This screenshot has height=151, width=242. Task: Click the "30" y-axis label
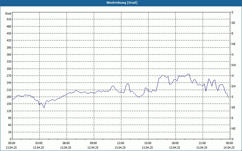pos(10,132)
